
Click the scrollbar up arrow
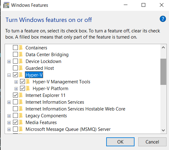pos(163,48)
